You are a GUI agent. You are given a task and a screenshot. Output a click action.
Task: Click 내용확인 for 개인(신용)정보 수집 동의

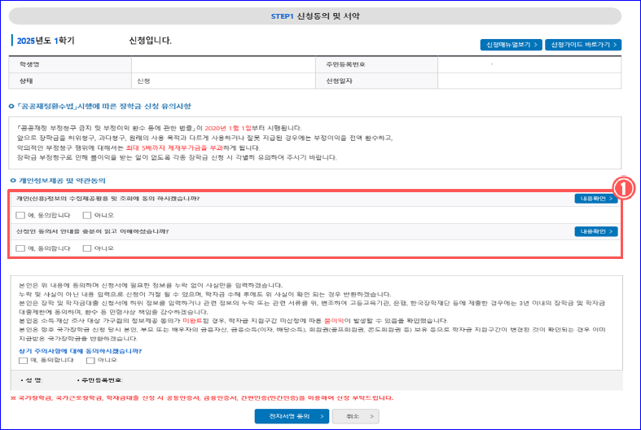596,198
